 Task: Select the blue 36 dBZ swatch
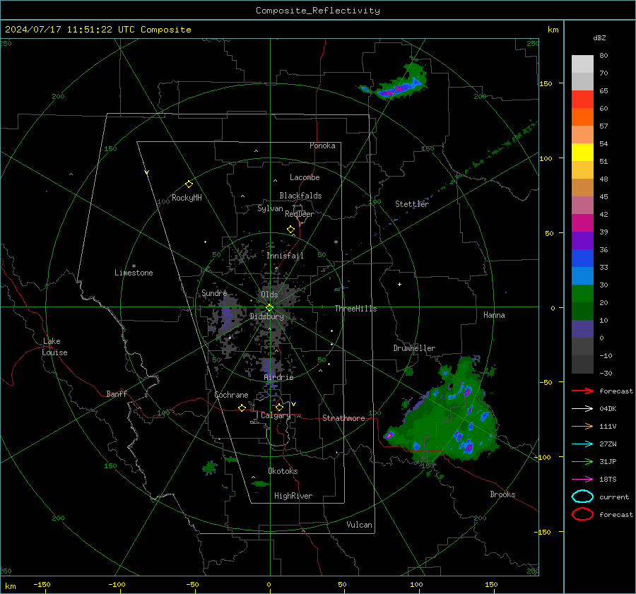(x=582, y=259)
